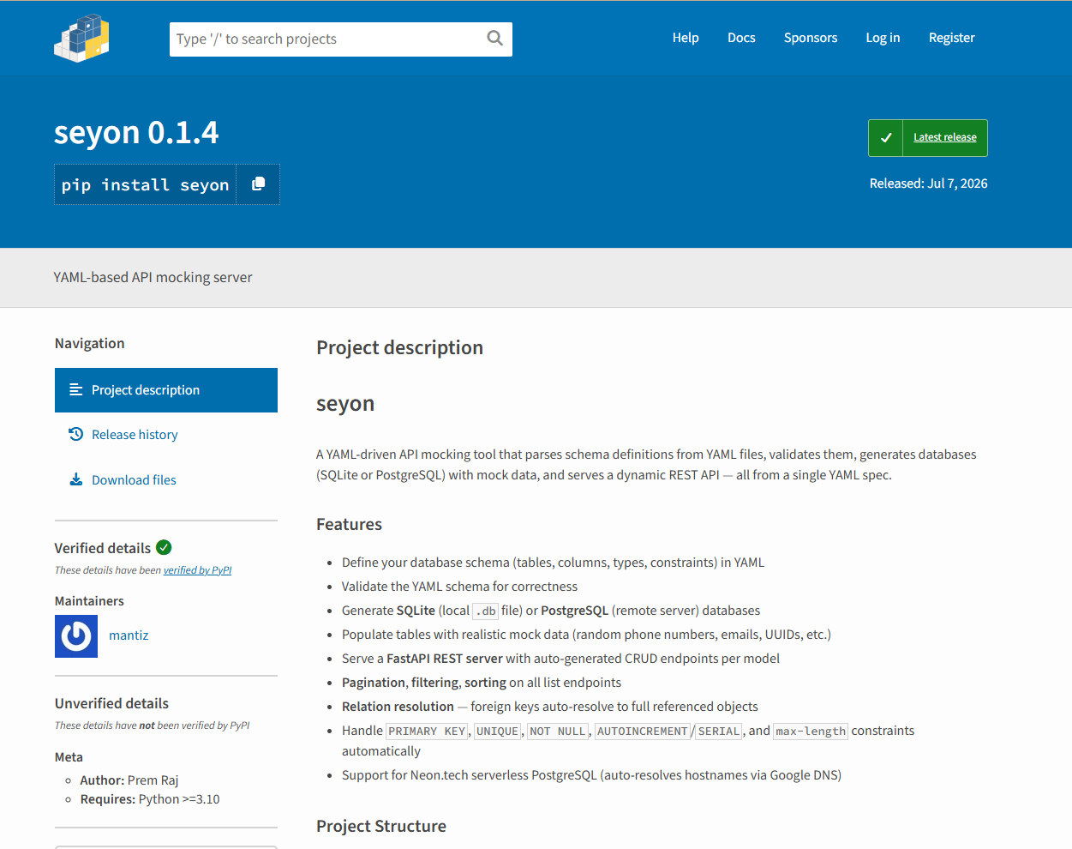Click the NOT NULL code label
The width and height of the screenshot is (1072, 849).
click(558, 732)
